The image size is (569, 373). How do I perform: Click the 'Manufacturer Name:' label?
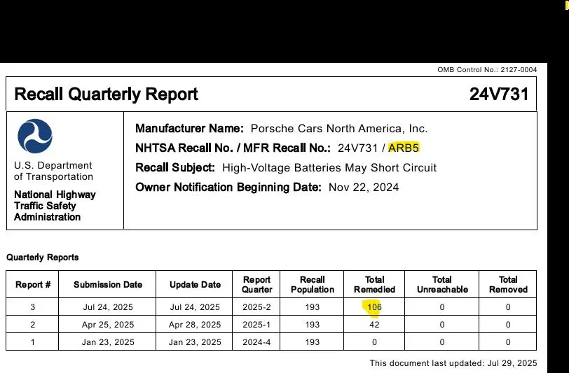pyautogui.click(x=189, y=129)
